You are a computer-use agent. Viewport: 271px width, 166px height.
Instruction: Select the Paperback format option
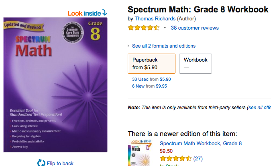[152, 64]
